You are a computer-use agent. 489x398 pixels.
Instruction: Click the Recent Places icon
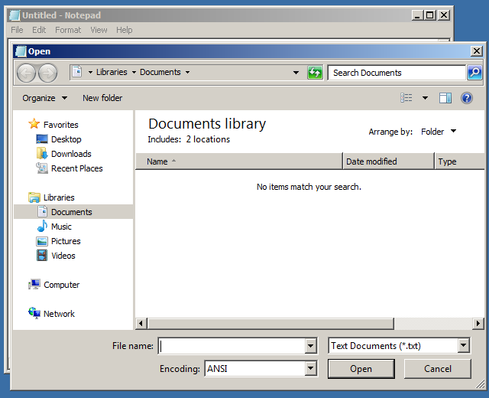(x=42, y=168)
